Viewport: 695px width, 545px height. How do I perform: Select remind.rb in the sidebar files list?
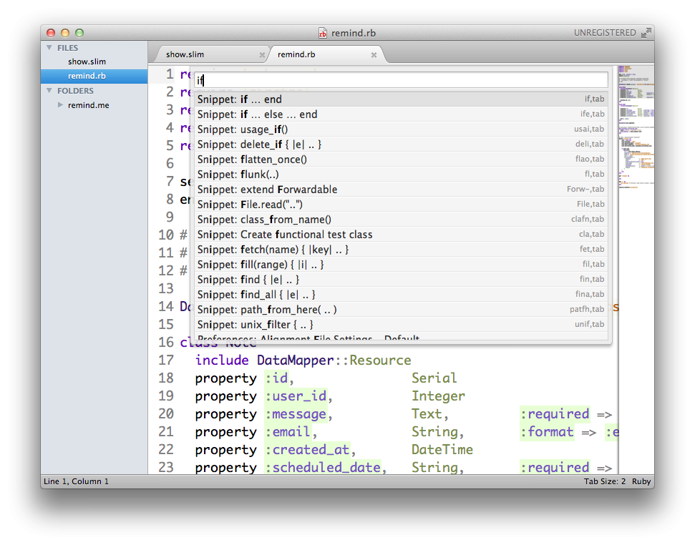click(87, 76)
